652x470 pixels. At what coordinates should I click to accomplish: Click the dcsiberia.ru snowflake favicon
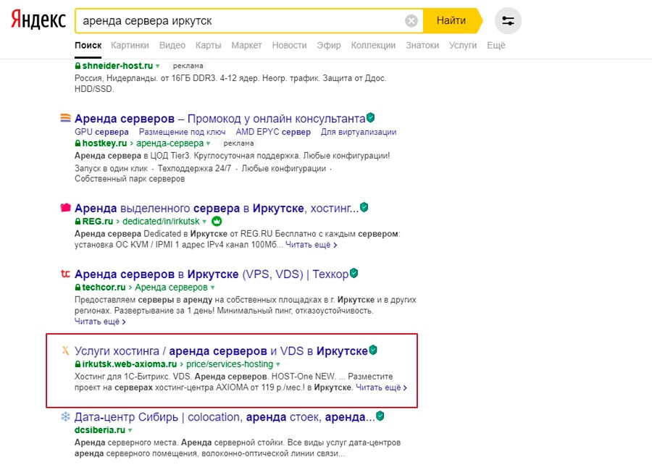tap(65, 416)
